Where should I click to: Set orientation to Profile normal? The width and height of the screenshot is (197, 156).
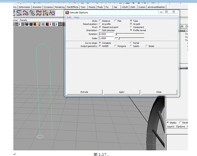tap(131, 30)
